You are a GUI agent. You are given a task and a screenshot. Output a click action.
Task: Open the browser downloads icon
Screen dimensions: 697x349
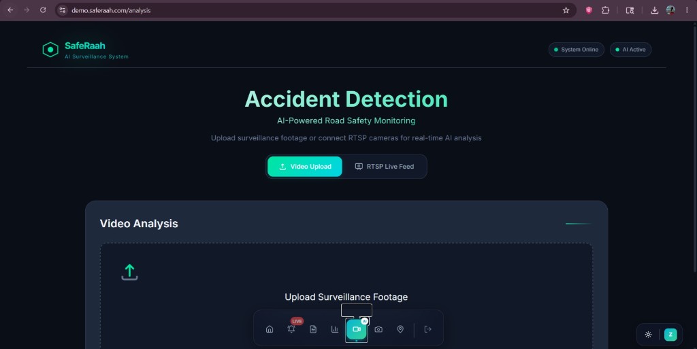pyautogui.click(x=654, y=10)
